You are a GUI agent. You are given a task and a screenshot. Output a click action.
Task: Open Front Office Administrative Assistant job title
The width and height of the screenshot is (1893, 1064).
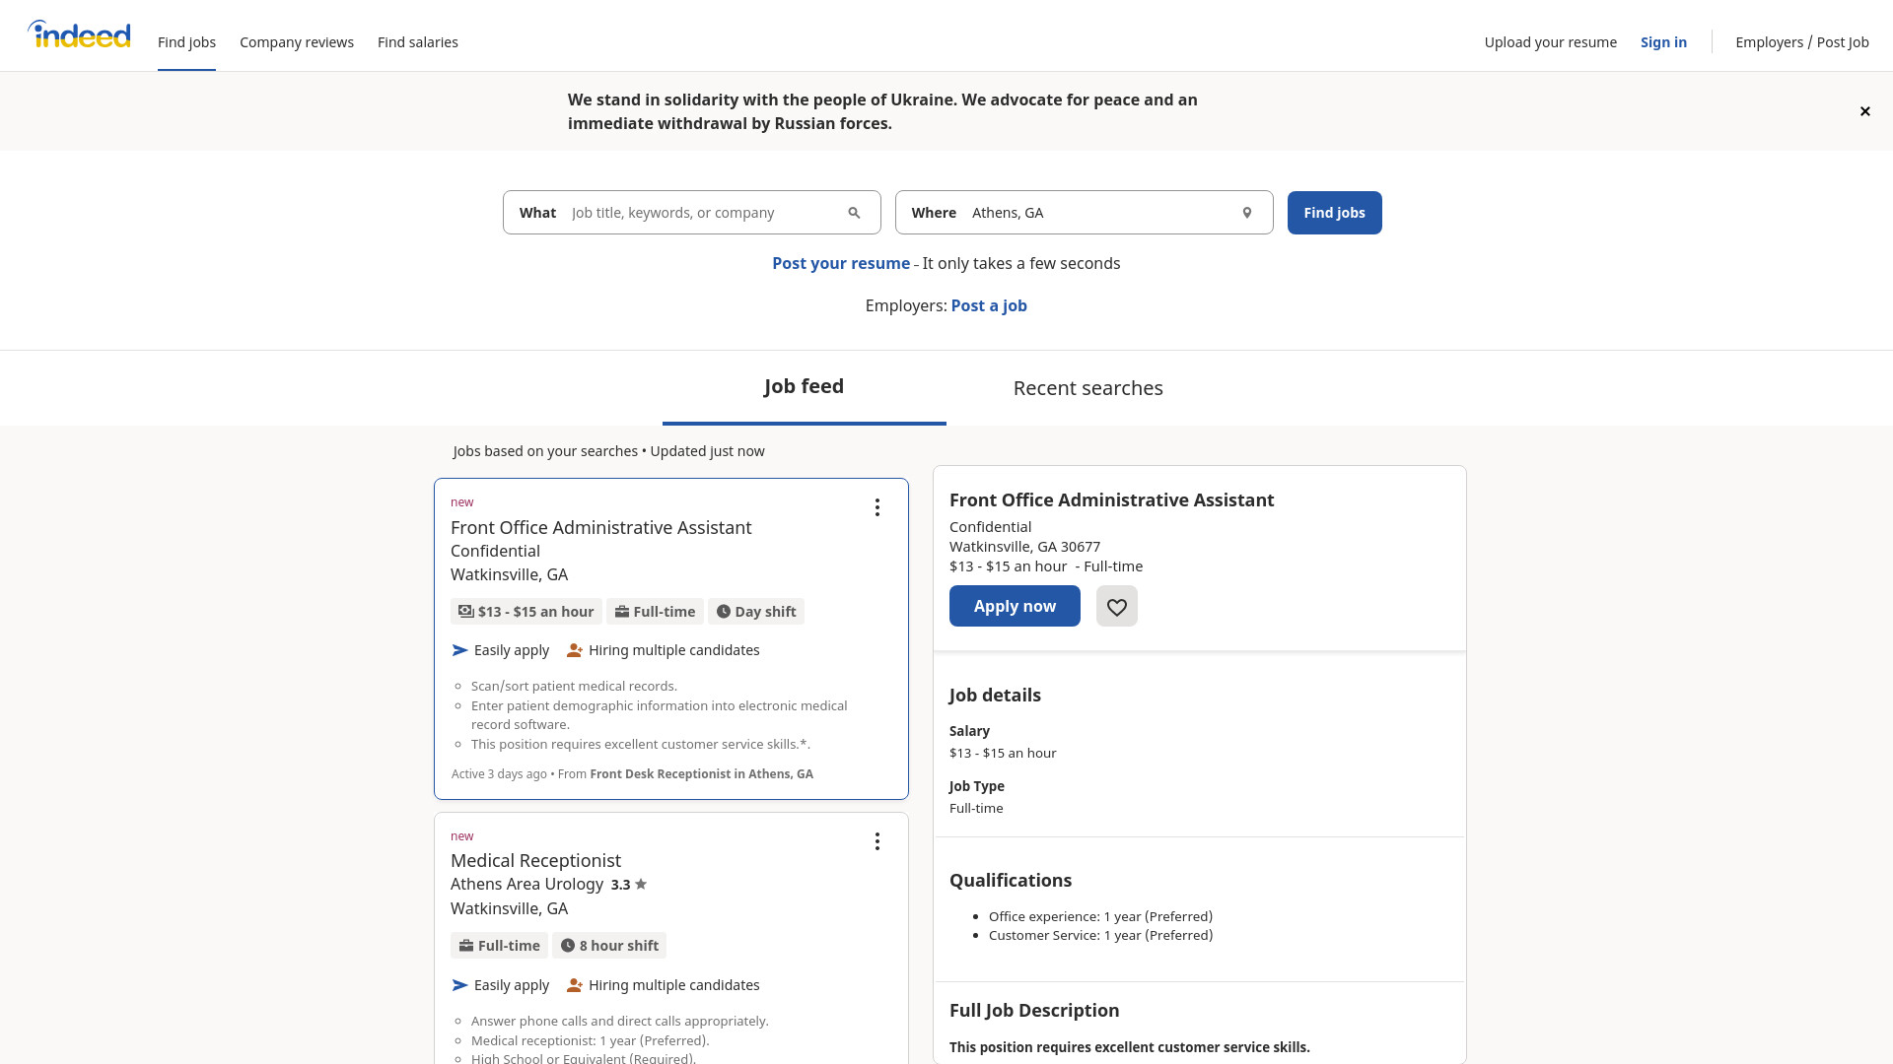coord(601,528)
